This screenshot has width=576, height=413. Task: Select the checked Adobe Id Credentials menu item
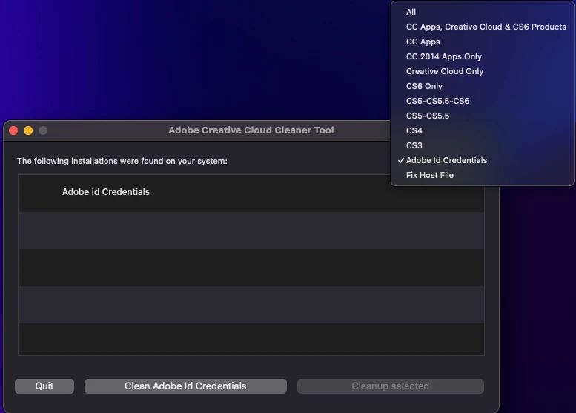[x=483, y=161]
